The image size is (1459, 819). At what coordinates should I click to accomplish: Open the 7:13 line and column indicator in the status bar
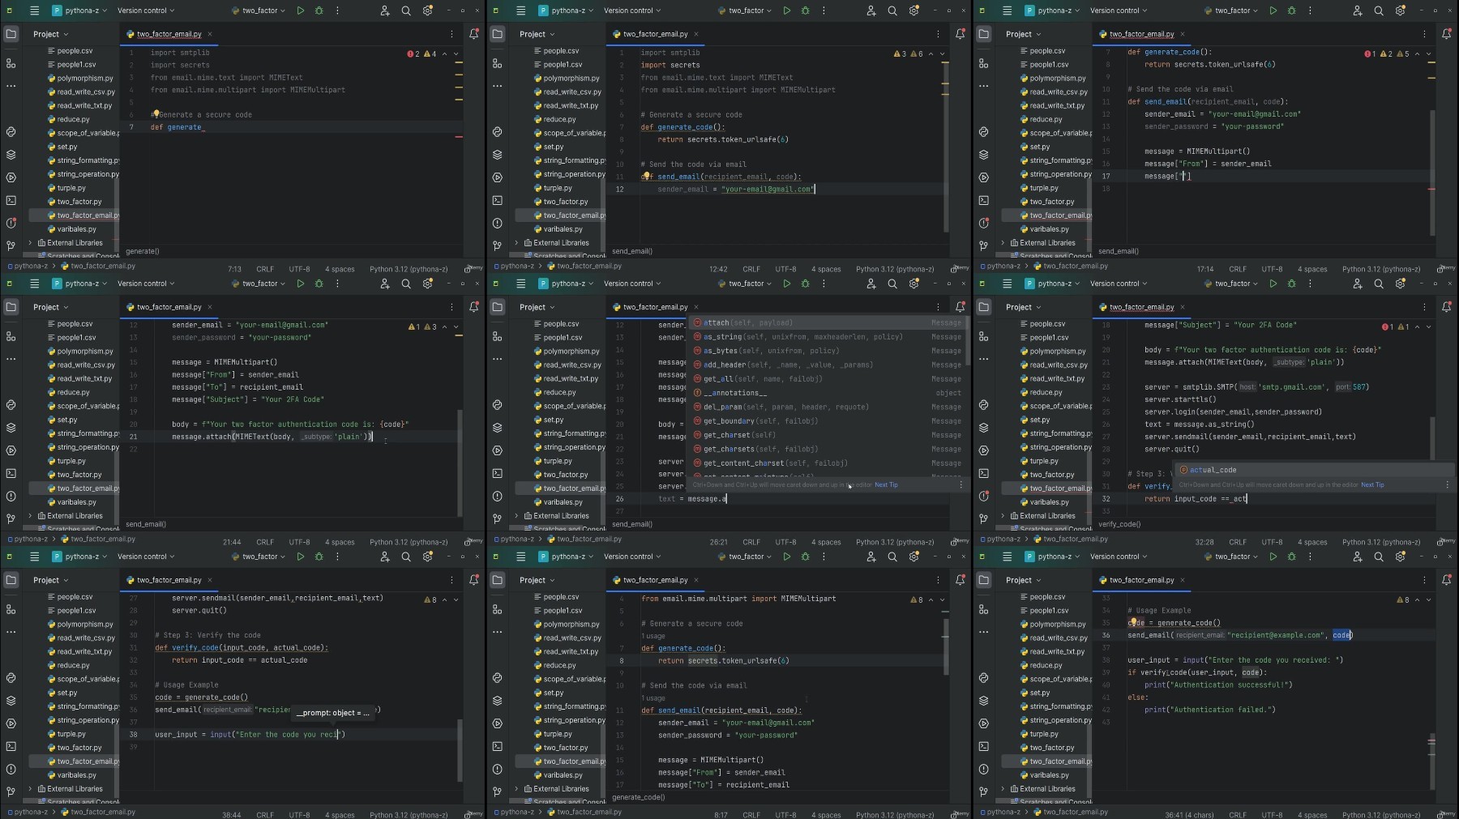[234, 269]
